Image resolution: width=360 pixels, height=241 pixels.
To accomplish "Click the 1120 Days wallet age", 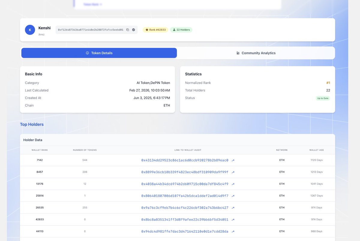I will click(x=316, y=160).
